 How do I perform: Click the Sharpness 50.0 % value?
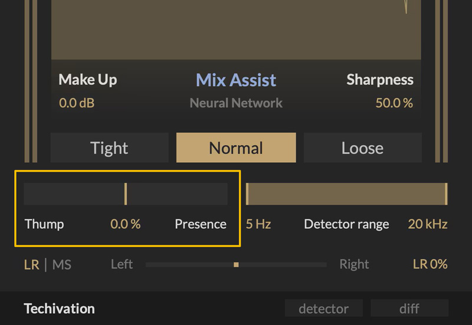(x=394, y=103)
